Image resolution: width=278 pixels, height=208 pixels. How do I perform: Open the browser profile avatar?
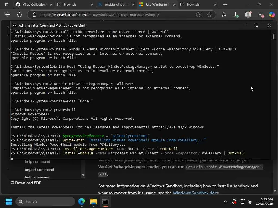[x=248, y=15]
